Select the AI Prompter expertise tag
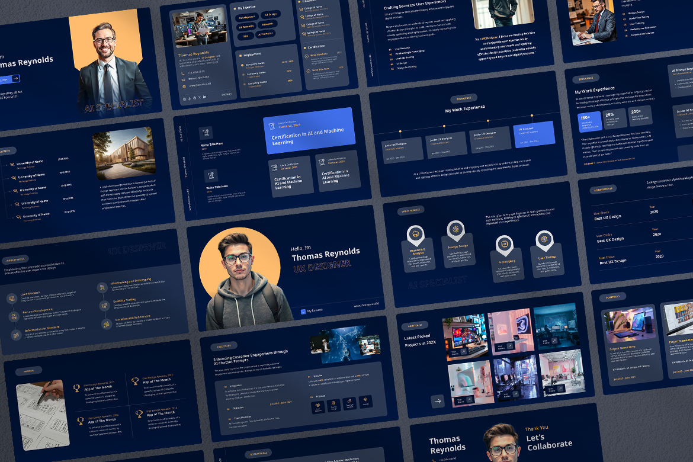The width and height of the screenshot is (693, 462). 265,34
